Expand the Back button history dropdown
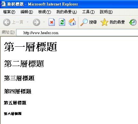 coord(27,22)
